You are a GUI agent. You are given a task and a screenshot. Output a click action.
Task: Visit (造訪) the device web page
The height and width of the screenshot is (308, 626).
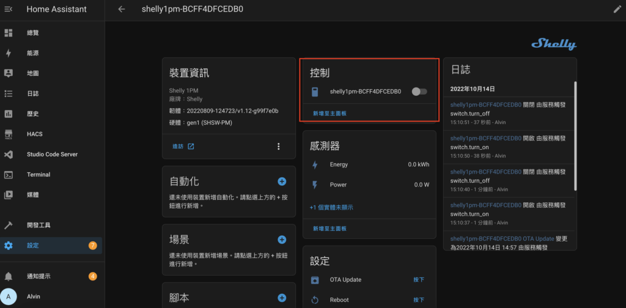click(x=183, y=147)
